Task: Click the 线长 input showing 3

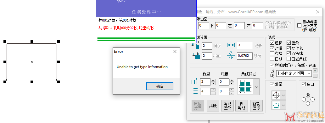Action: [245, 46]
